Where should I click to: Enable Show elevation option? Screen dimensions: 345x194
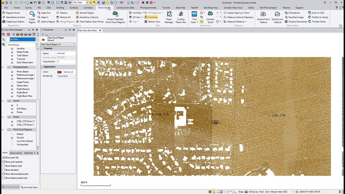(x=4, y=170)
